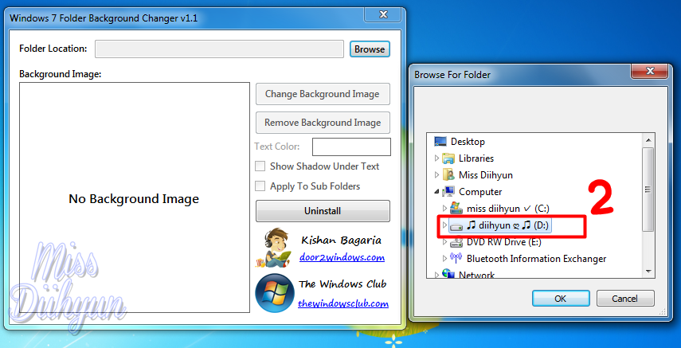Click the Kishan Bagaria cartoon avatar icon
Viewport: 681px width, 348px height.
(x=274, y=248)
